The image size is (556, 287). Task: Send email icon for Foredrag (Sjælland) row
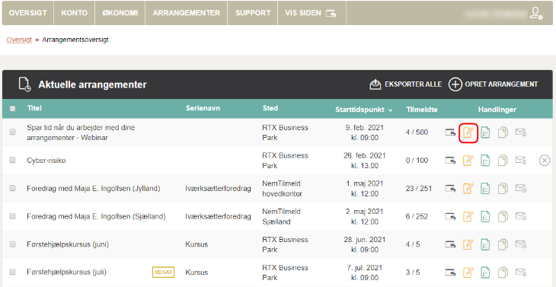(x=521, y=216)
